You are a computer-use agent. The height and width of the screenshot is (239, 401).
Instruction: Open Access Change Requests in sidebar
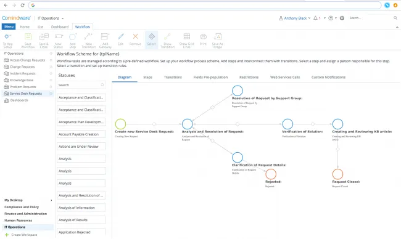(x=27, y=60)
